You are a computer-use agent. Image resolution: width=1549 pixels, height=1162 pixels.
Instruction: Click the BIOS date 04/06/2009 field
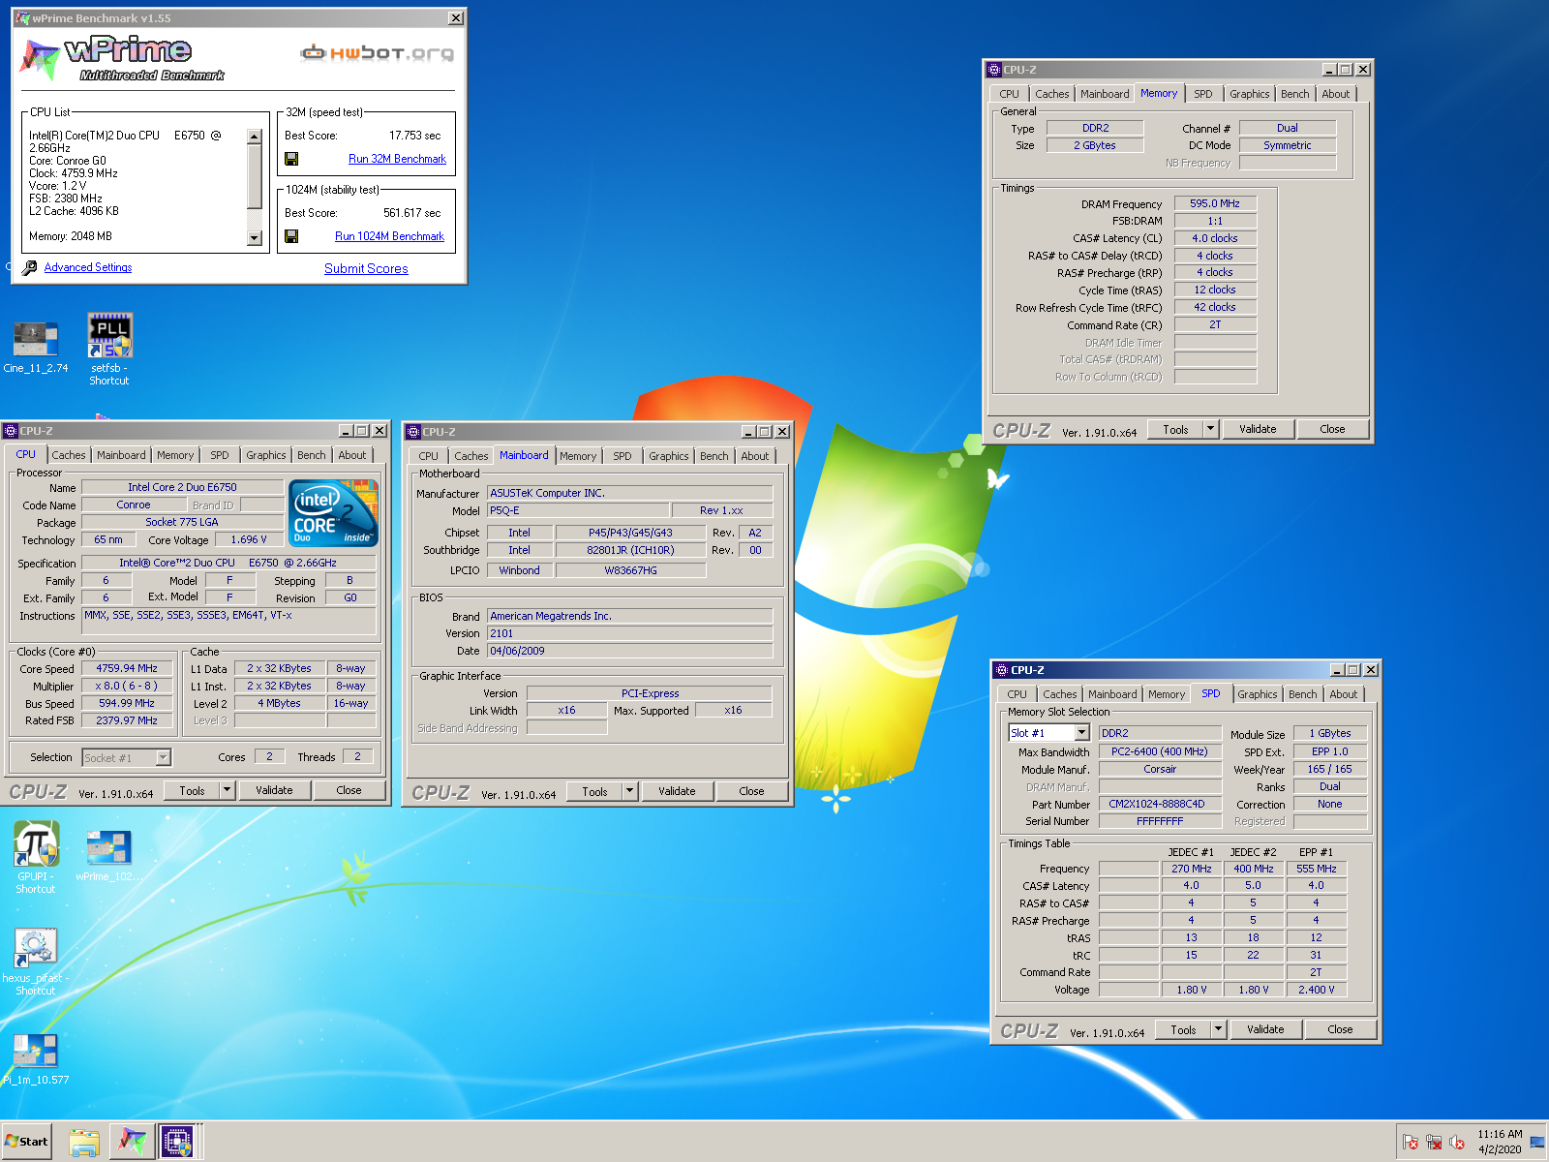pyautogui.click(x=629, y=651)
